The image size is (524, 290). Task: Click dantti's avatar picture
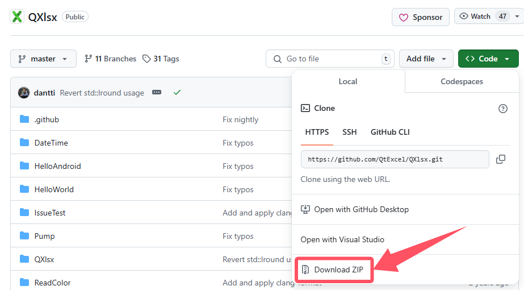coord(24,93)
